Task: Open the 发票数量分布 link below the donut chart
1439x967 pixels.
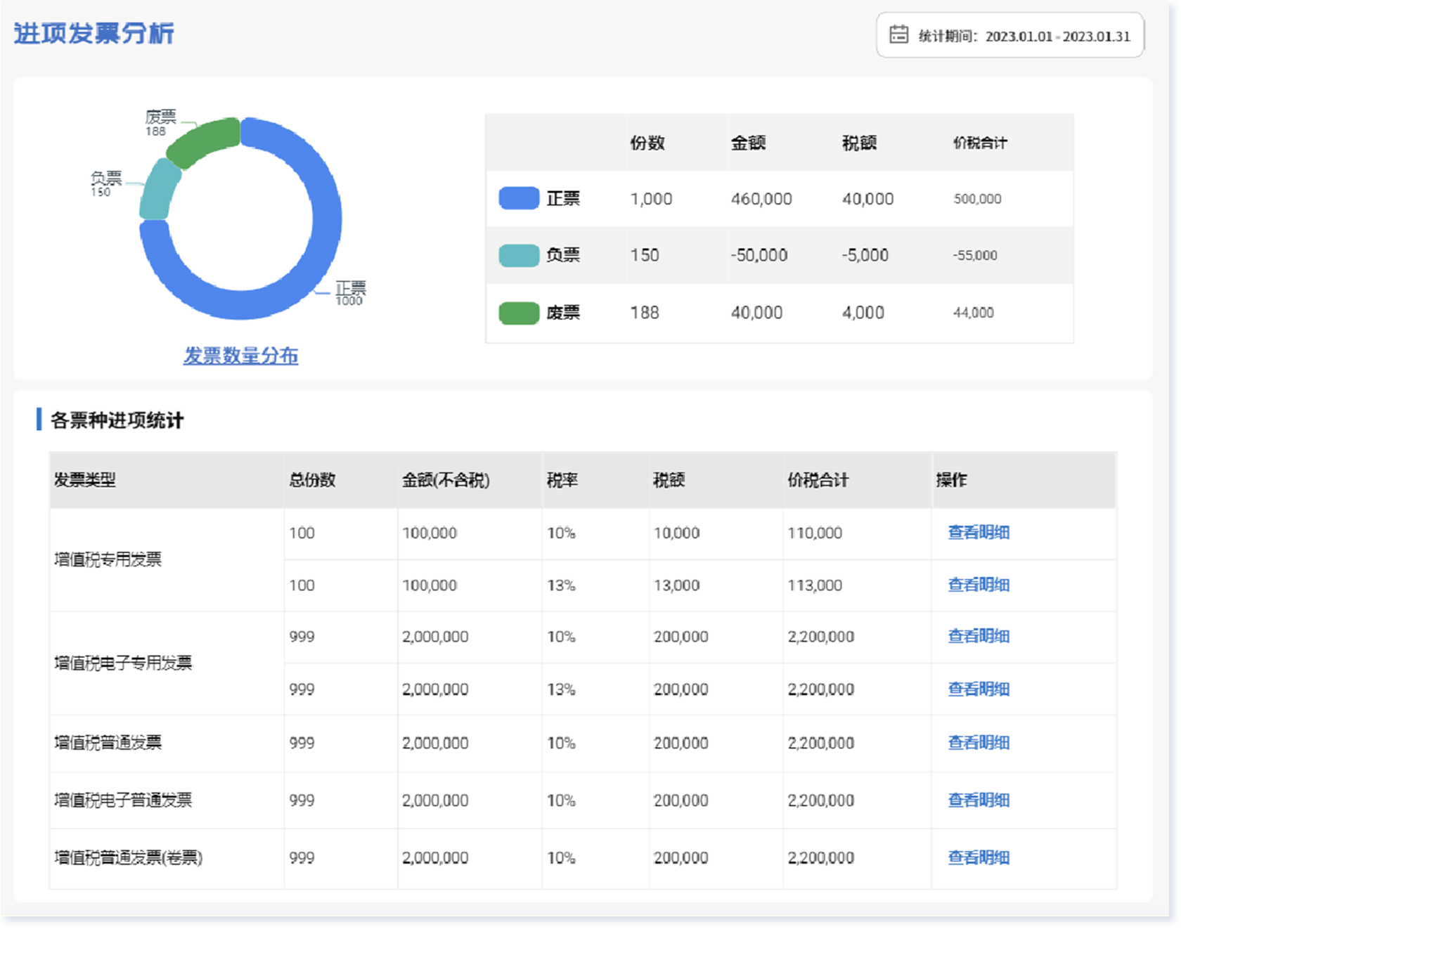Action: (x=240, y=356)
